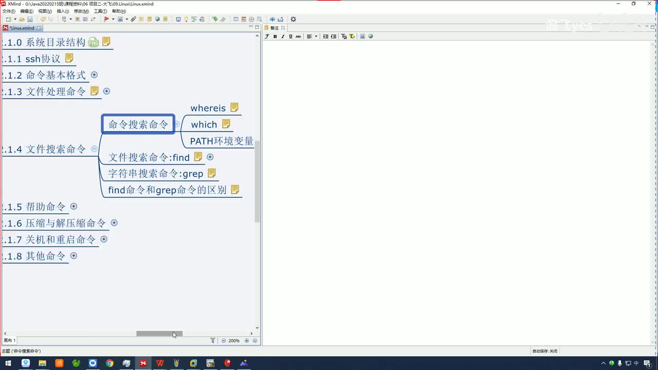Viewport: 658px width, 370px height.
Task: Expand the 文件搜索命令:find subtopic
Action: pos(210,157)
